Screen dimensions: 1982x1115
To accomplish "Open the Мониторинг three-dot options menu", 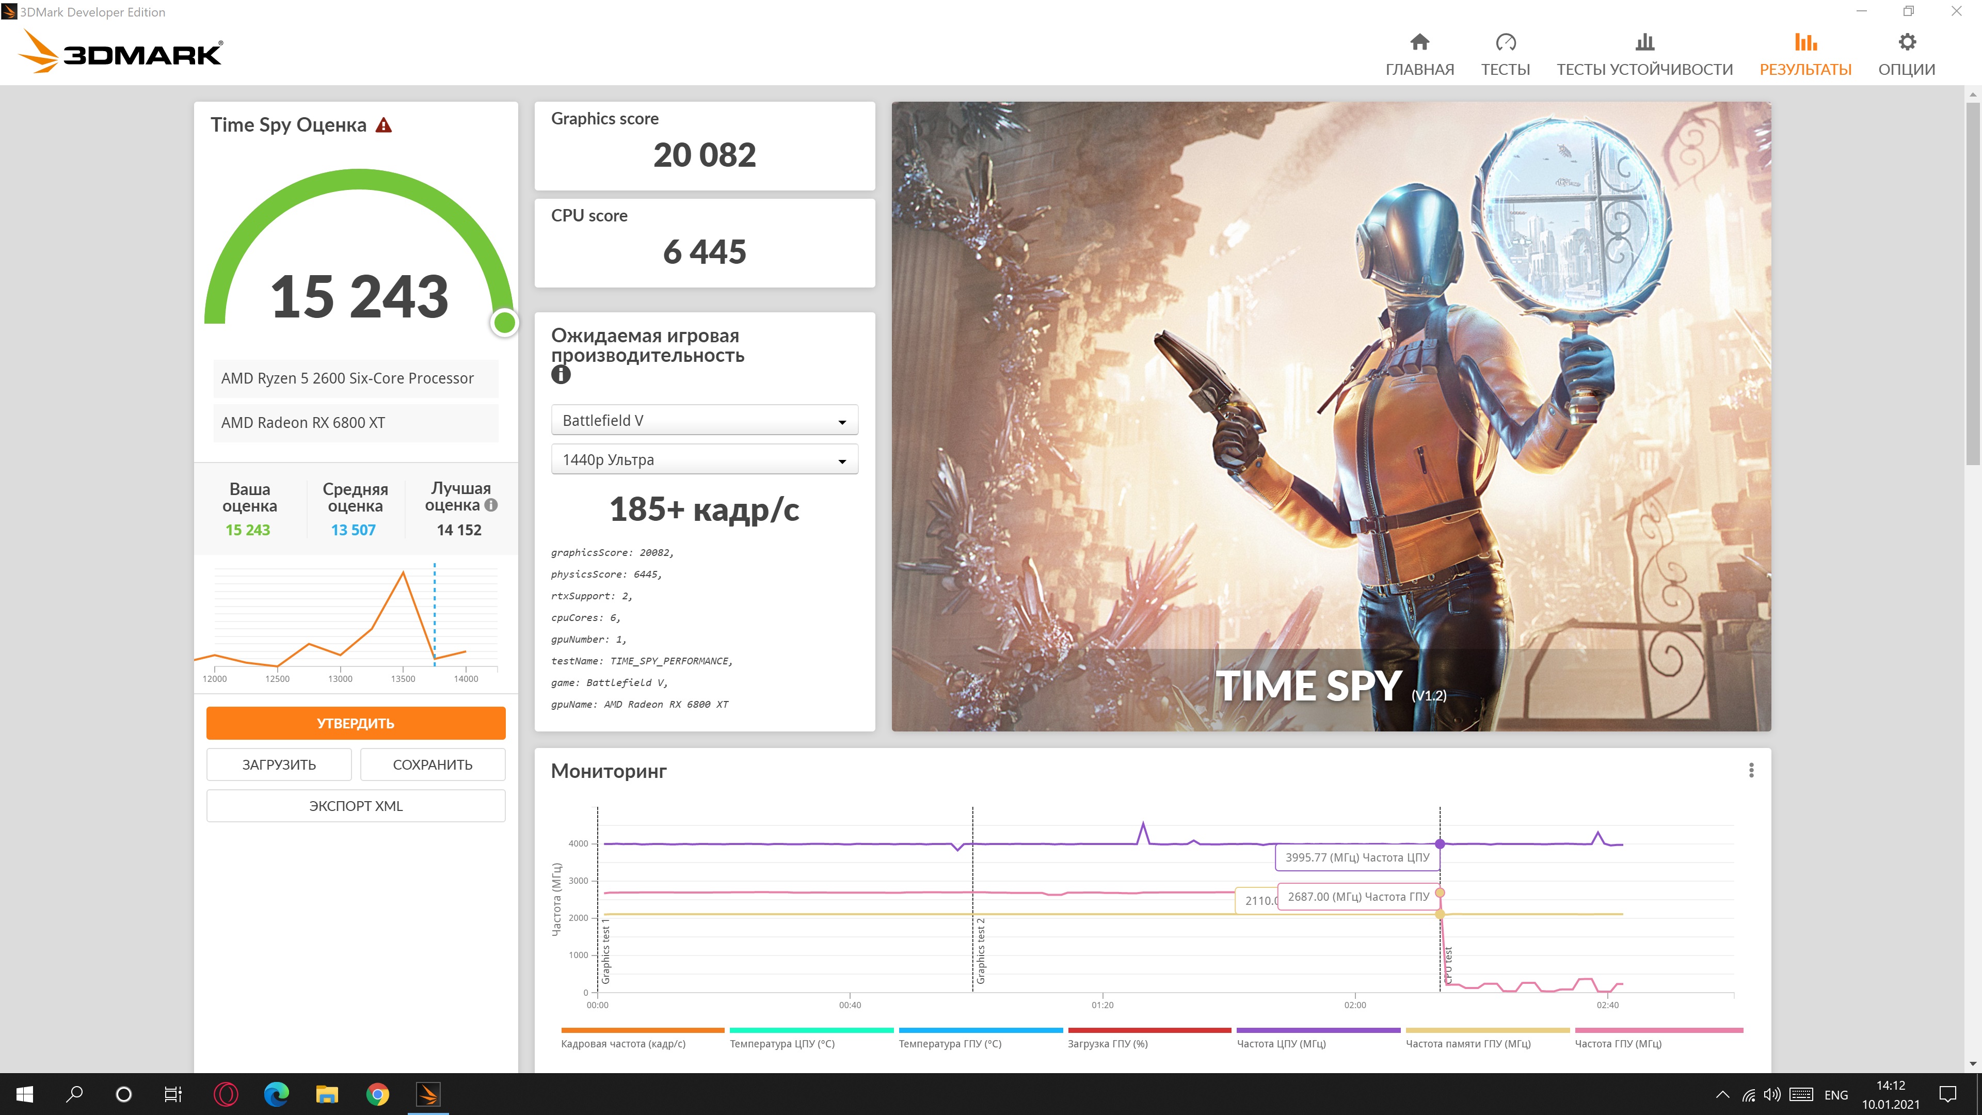I will 1751,770.
